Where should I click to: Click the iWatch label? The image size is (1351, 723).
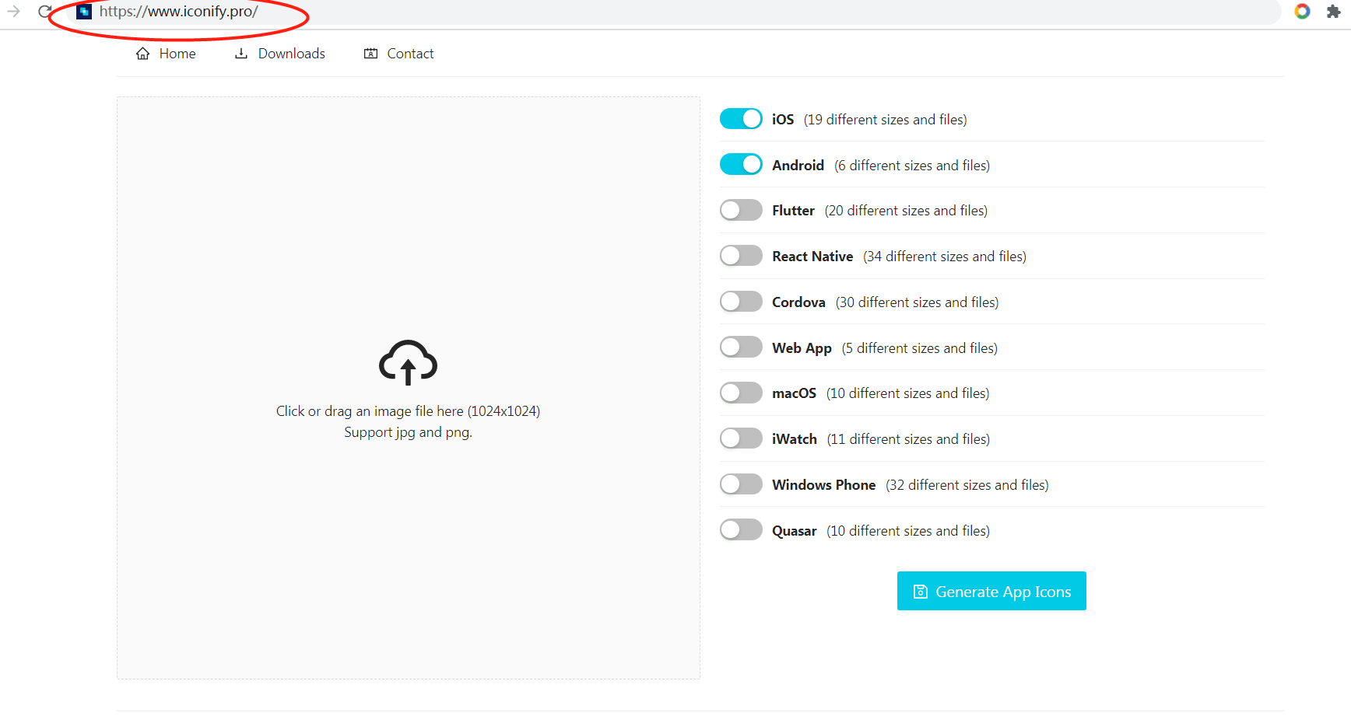(x=795, y=439)
